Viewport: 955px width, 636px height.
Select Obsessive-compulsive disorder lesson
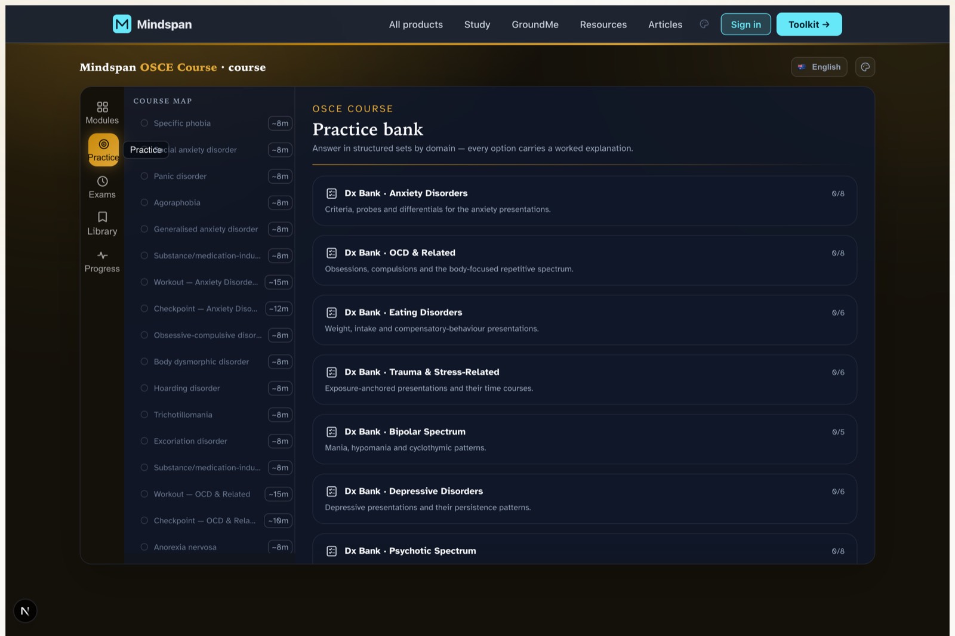coord(215,335)
